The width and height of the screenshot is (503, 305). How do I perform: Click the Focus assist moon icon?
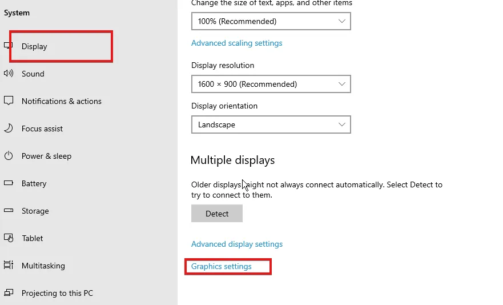(9, 129)
